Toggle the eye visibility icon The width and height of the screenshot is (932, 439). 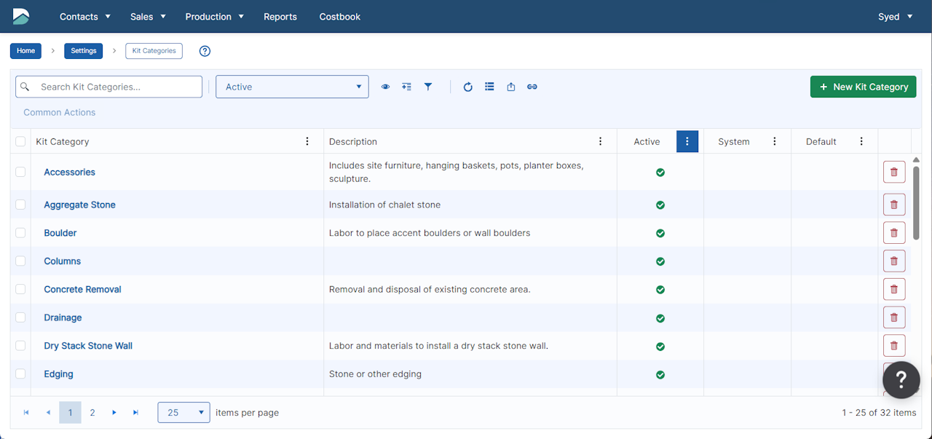(385, 87)
